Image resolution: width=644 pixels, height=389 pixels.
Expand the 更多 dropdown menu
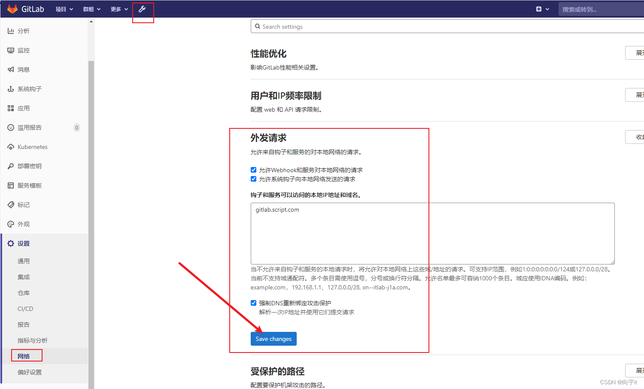point(118,9)
